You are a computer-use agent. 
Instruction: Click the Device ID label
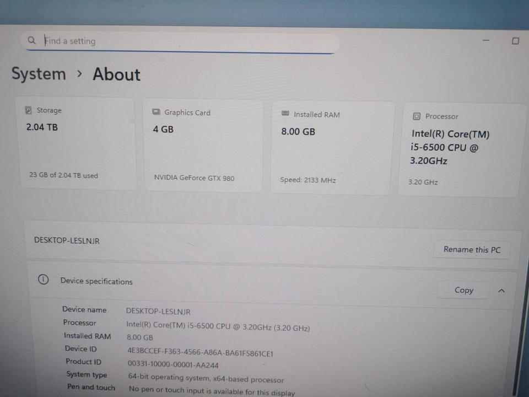coord(80,348)
